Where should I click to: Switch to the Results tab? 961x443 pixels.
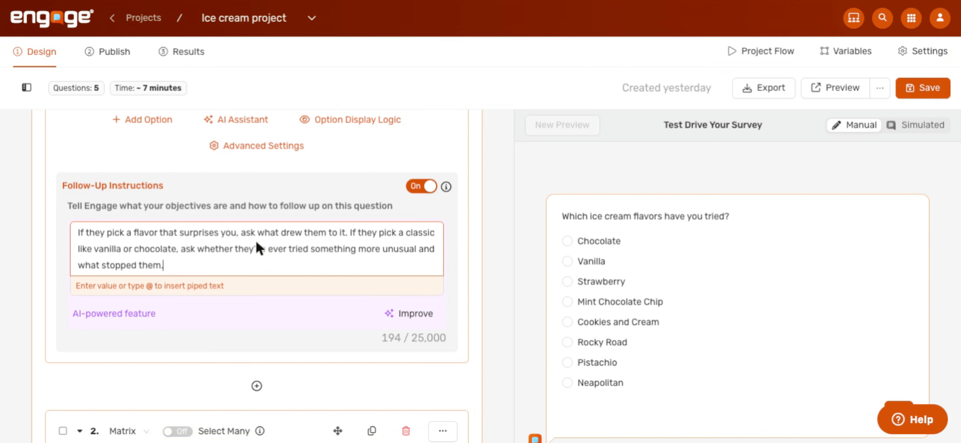pyautogui.click(x=181, y=51)
